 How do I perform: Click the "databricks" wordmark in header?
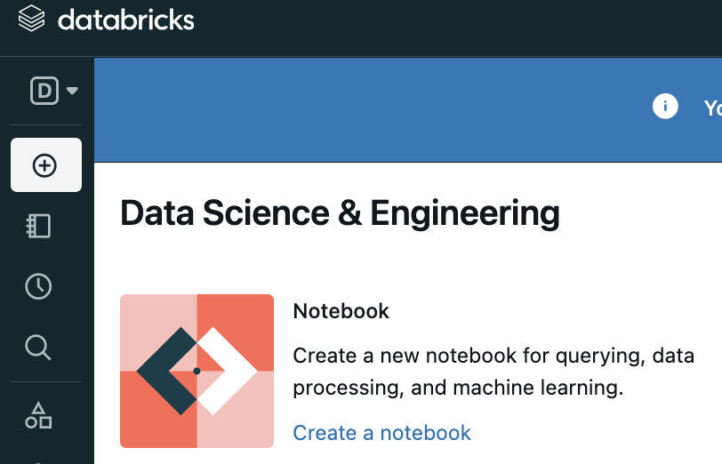pyautogui.click(x=125, y=20)
